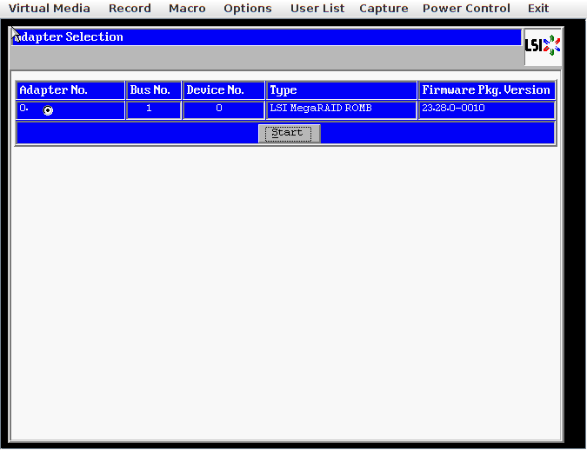Open the Options menu

[x=248, y=8]
